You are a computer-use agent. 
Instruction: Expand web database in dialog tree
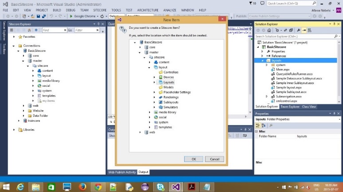(x=140, y=132)
